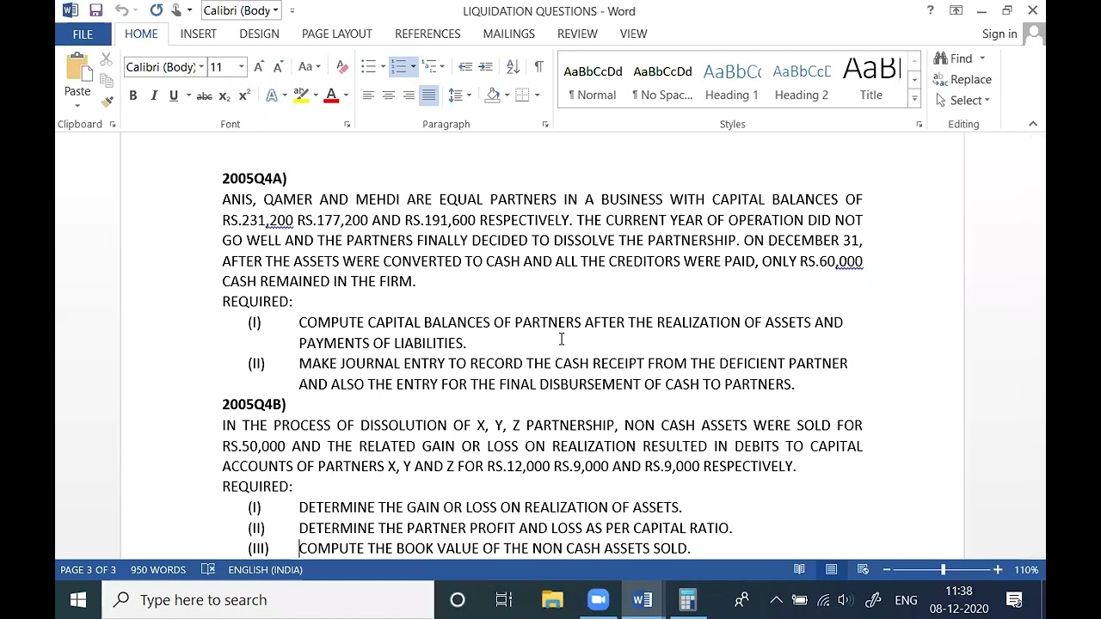Apply Strikethrough formatting

(204, 95)
